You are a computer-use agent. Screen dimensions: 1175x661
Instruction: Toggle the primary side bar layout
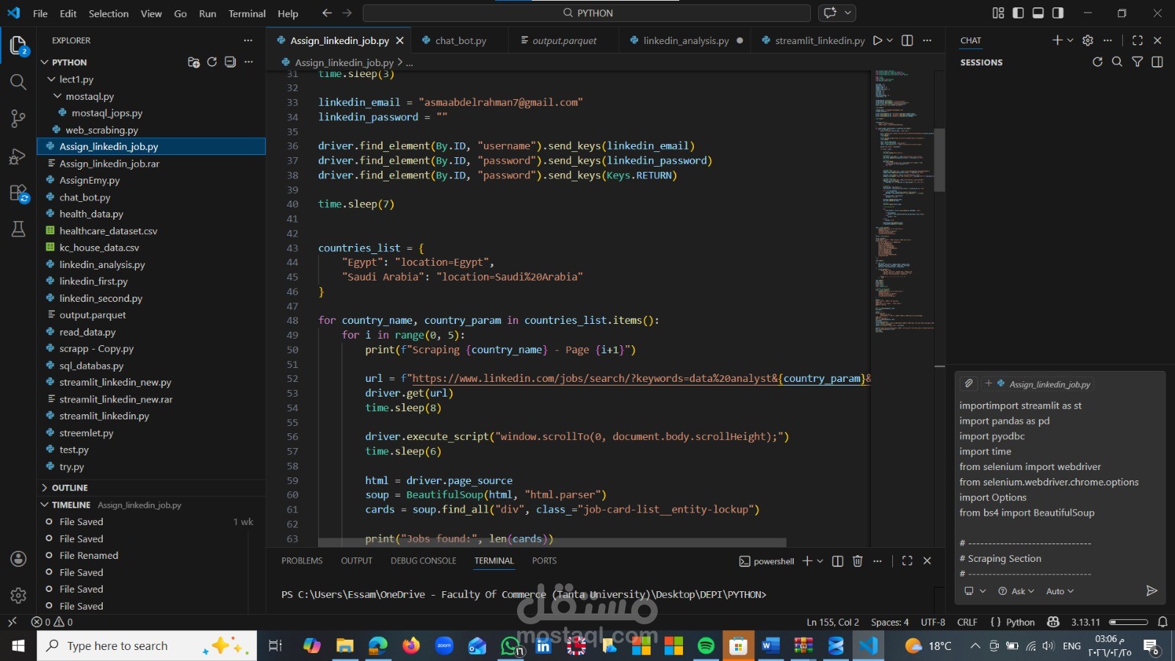tap(1018, 13)
